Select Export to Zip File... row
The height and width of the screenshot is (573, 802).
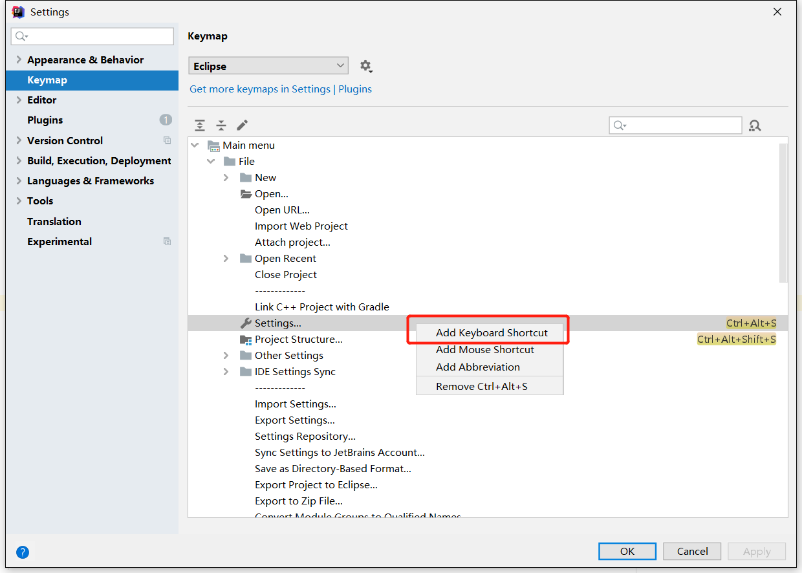pyautogui.click(x=488, y=501)
